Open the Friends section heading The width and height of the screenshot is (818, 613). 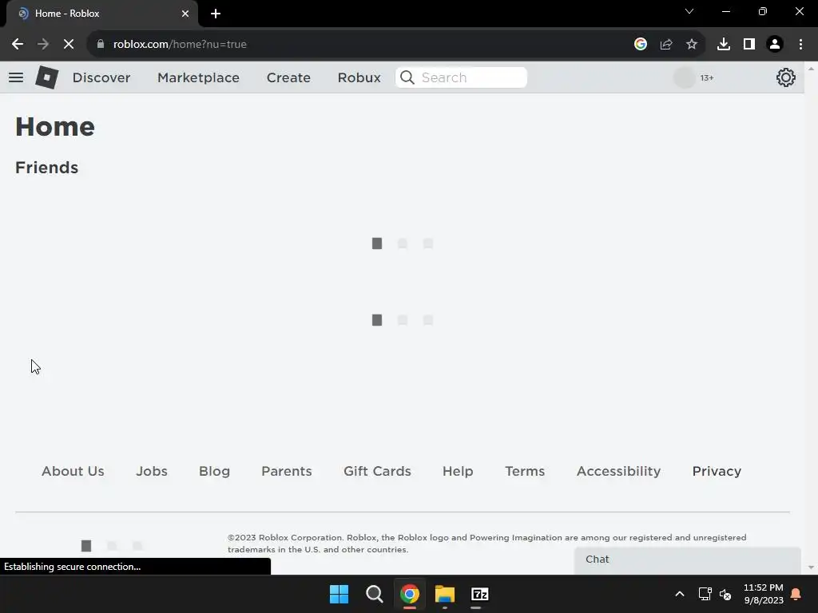coord(46,168)
